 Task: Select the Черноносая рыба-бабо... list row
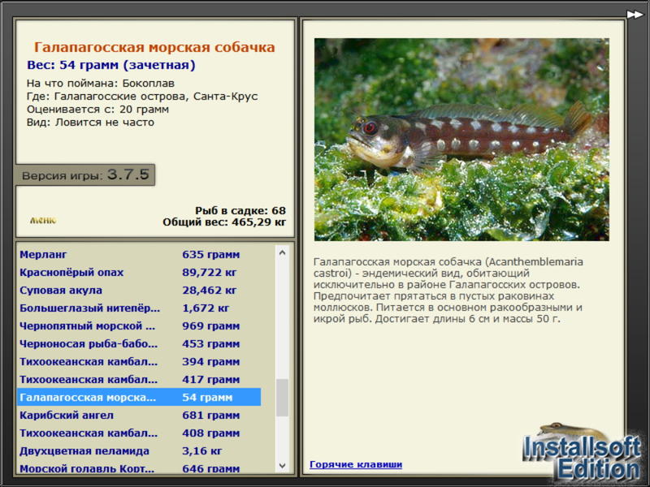[139, 343]
